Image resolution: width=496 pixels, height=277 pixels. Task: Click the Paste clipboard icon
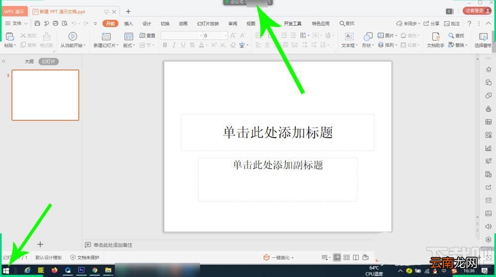(9, 36)
